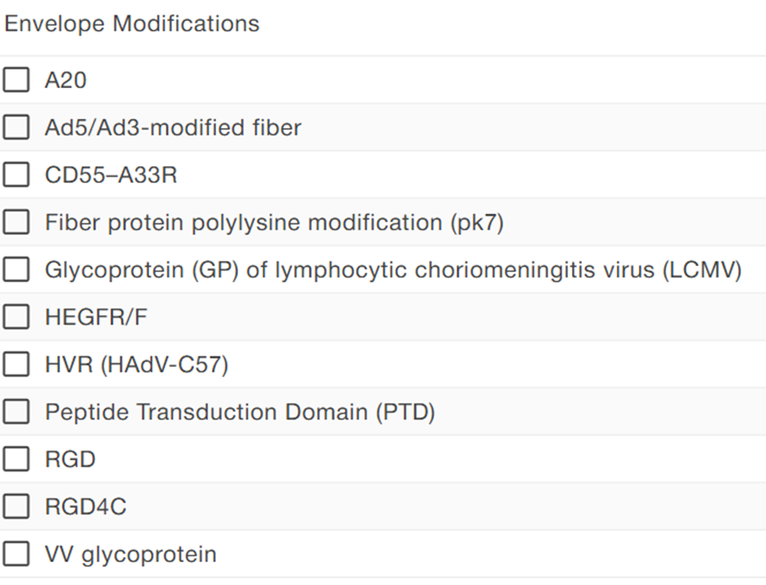The height and width of the screenshot is (585, 766).
Task: Toggle the HEGFR/F checkbox
Action: pyautogui.click(x=16, y=318)
